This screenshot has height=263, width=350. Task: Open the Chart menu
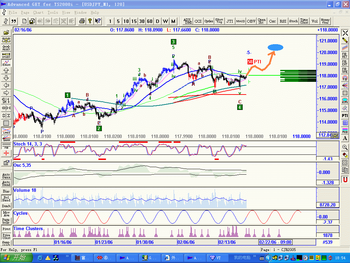tap(38, 13)
